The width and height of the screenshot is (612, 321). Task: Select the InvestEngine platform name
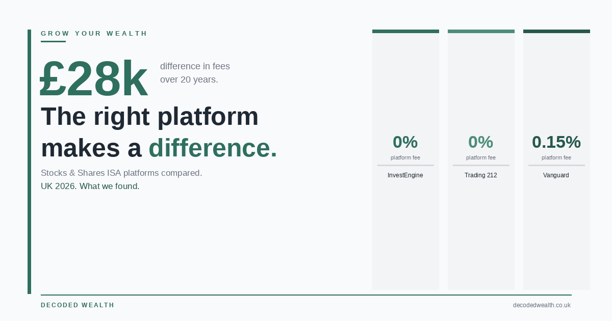tap(405, 175)
